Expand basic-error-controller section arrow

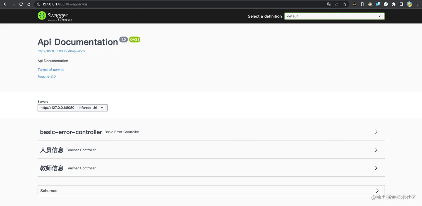click(376, 132)
